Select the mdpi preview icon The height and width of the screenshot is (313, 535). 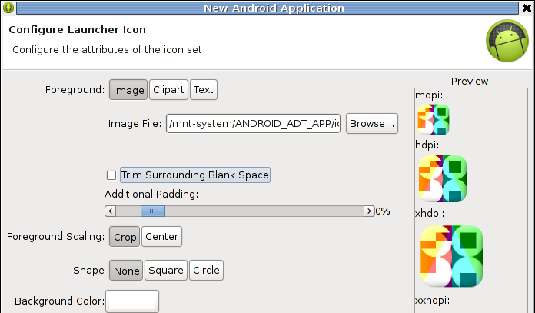(434, 120)
